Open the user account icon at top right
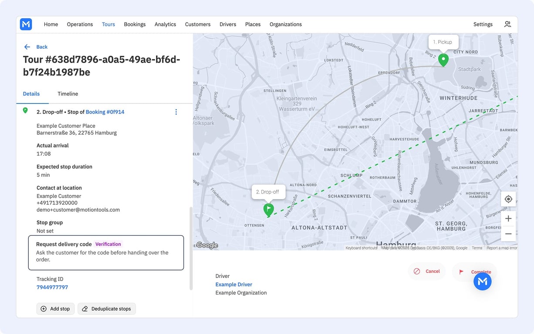The image size is (534, 334). coord(507,24)
